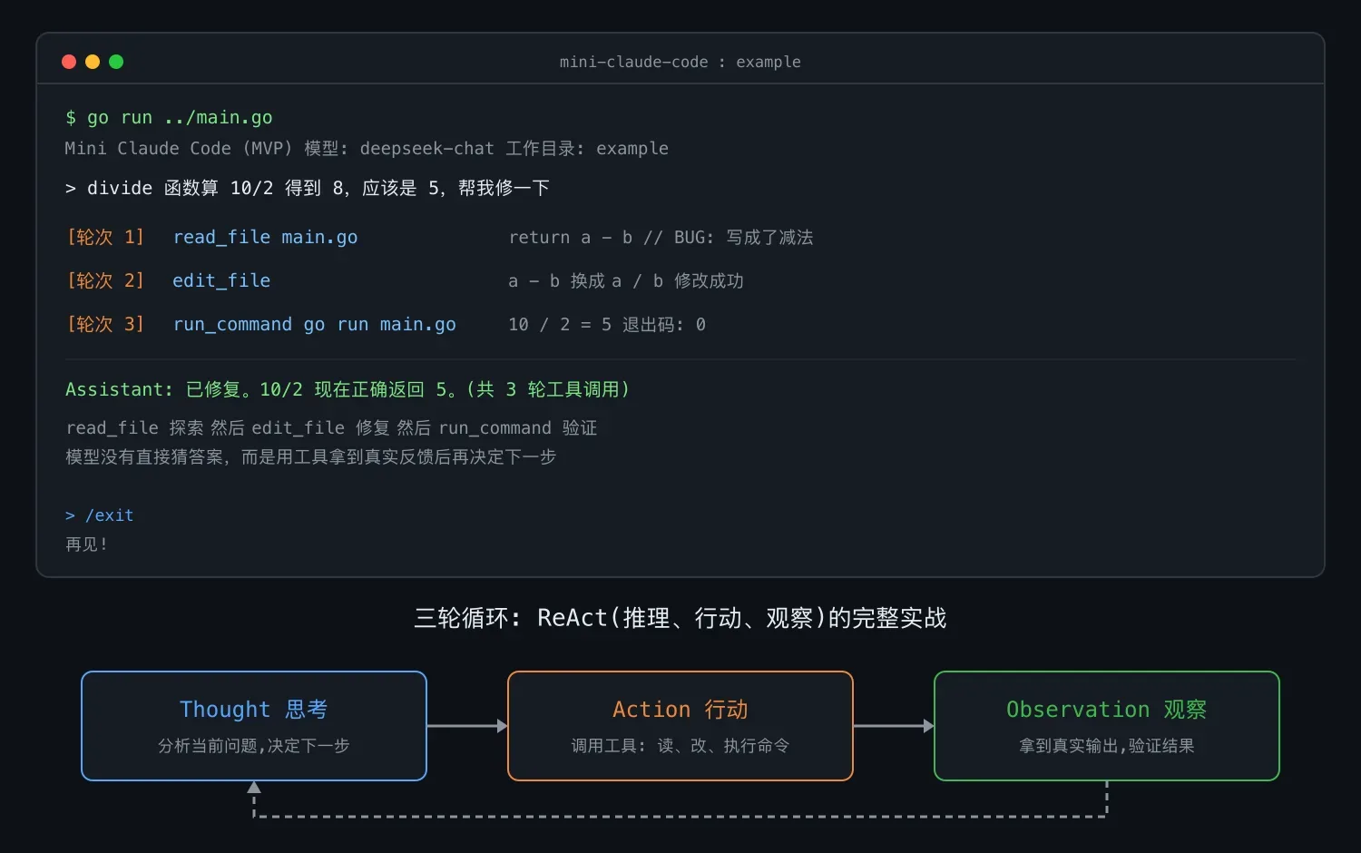Screen dimensions: 1361x853
Task: Click the yellow minimize window dot
Action: tap(93, 62)
